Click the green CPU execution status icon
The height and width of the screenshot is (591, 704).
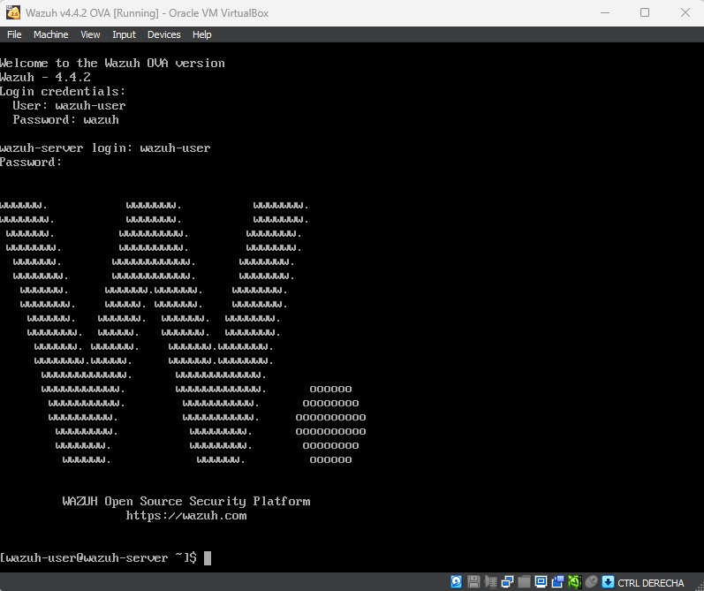coord(575,582)
